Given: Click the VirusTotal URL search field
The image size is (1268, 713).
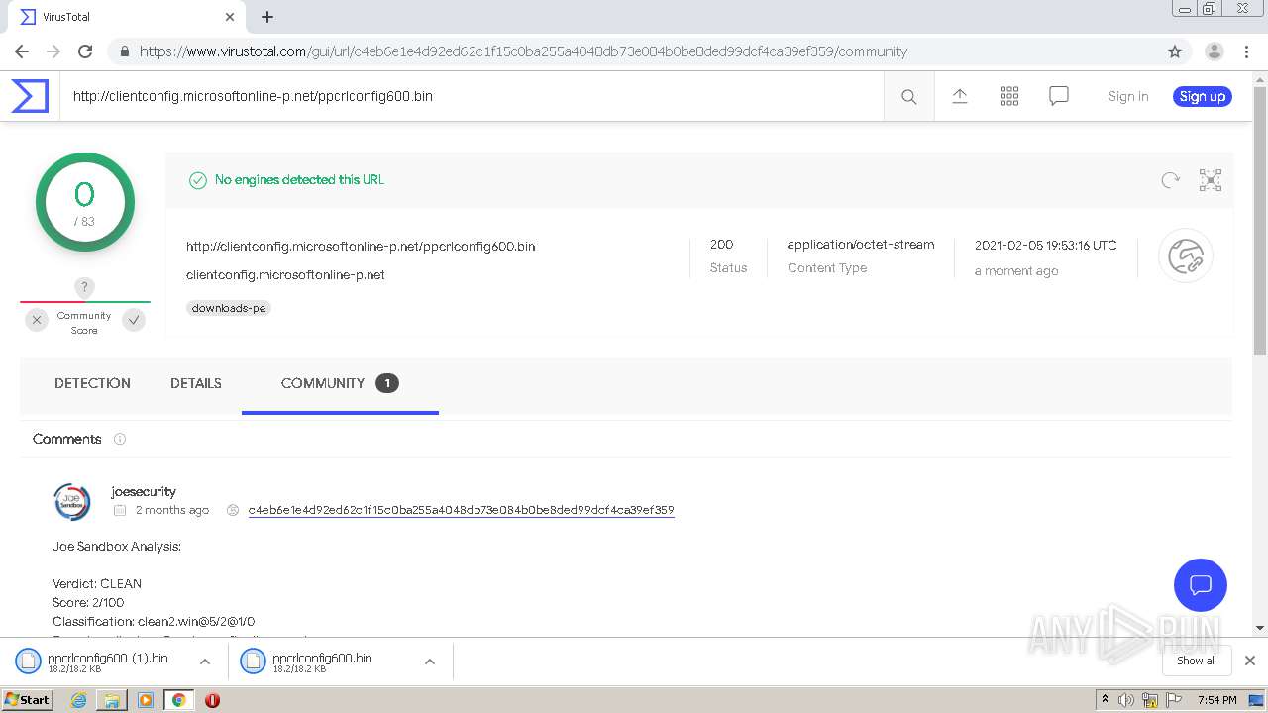Looking at the screenshot, I should click(x=472, y=96).
